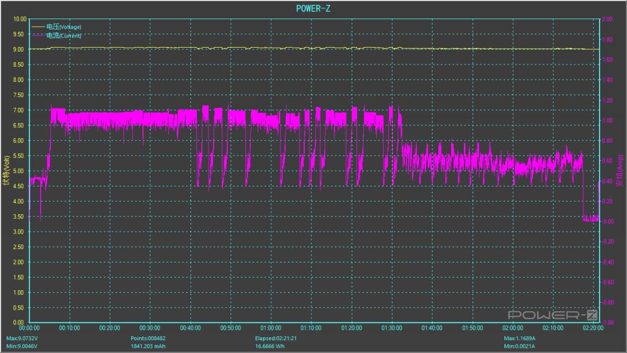Screen dimensions: 627x353
Task: Click the POWER-Z chart title
Action: 313,8
